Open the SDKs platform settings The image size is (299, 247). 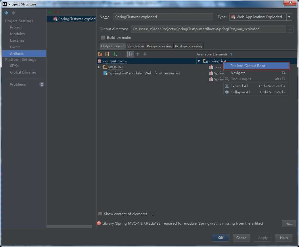(14, 66)
